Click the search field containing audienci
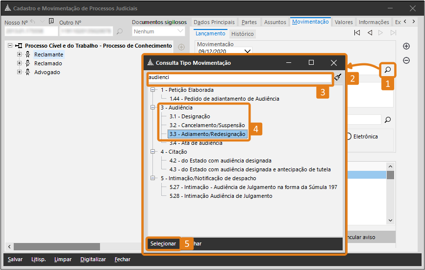The image size is (425, 270). (239, 77)
